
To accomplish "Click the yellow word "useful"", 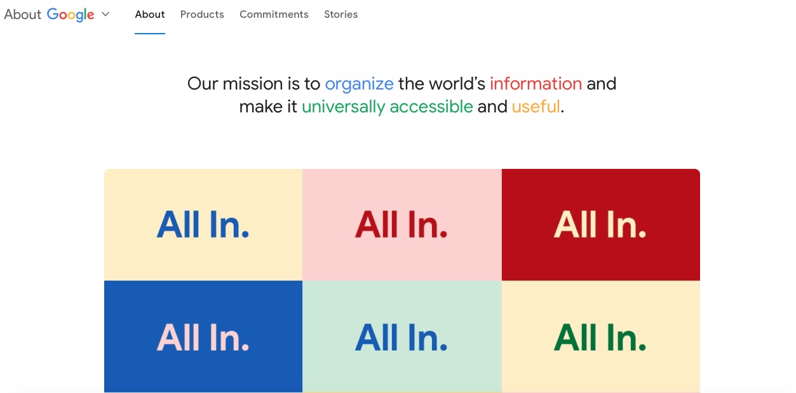I will pyautogui.click(x=536, y=107).
